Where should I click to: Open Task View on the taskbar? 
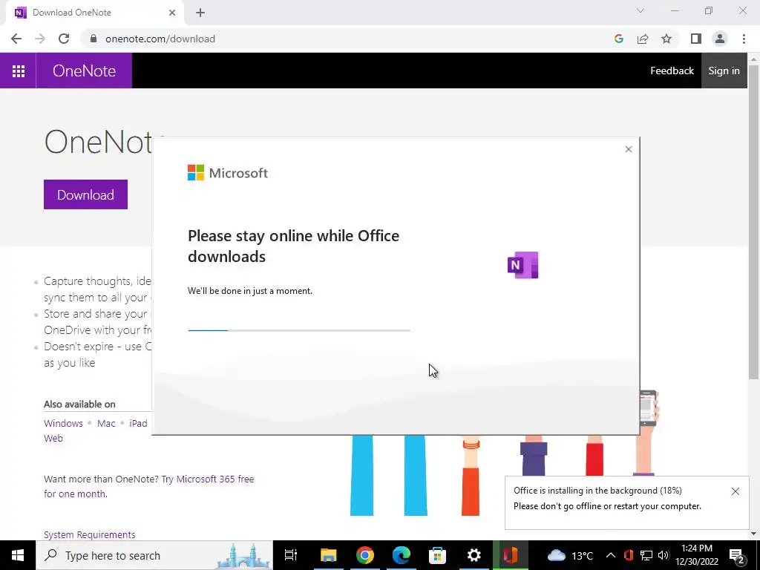tap(291, 555)
